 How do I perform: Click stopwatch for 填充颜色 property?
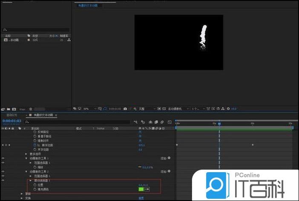(x=35, y=189)
